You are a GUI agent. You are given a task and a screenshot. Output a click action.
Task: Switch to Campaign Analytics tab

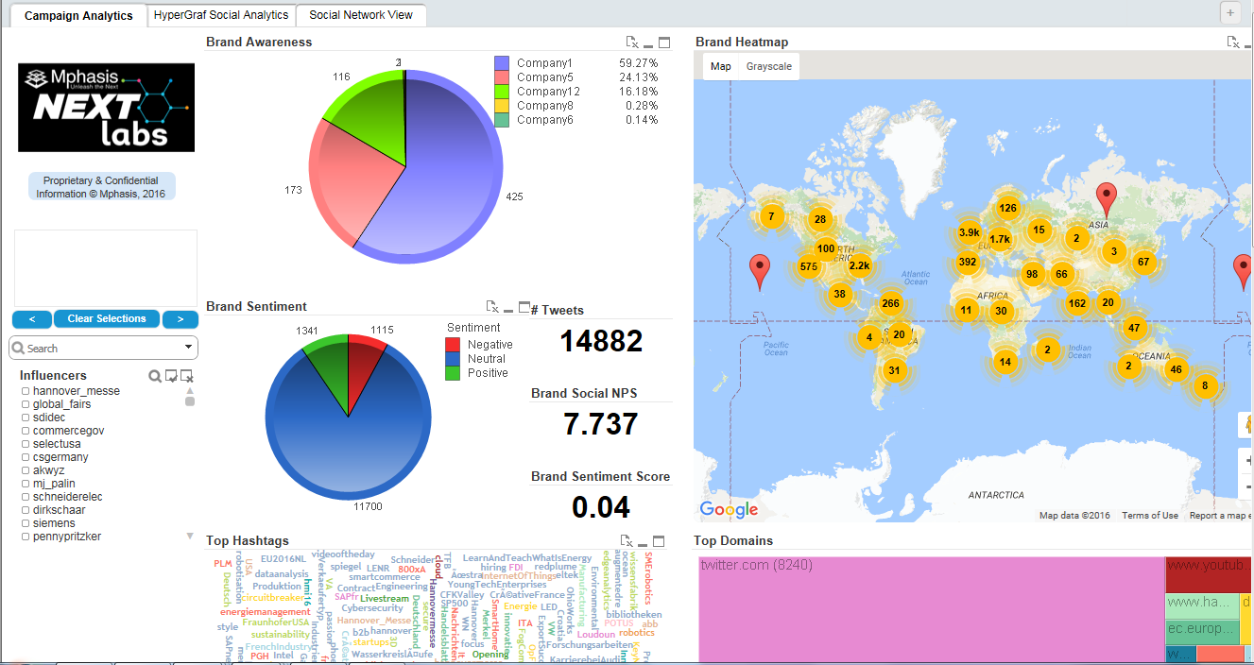click(78, 16)
